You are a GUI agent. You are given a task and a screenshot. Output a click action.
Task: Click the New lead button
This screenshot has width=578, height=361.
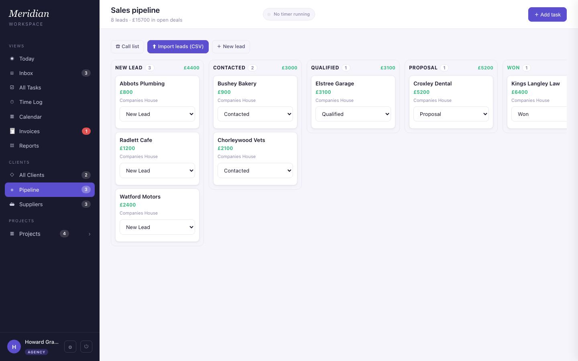231,47
